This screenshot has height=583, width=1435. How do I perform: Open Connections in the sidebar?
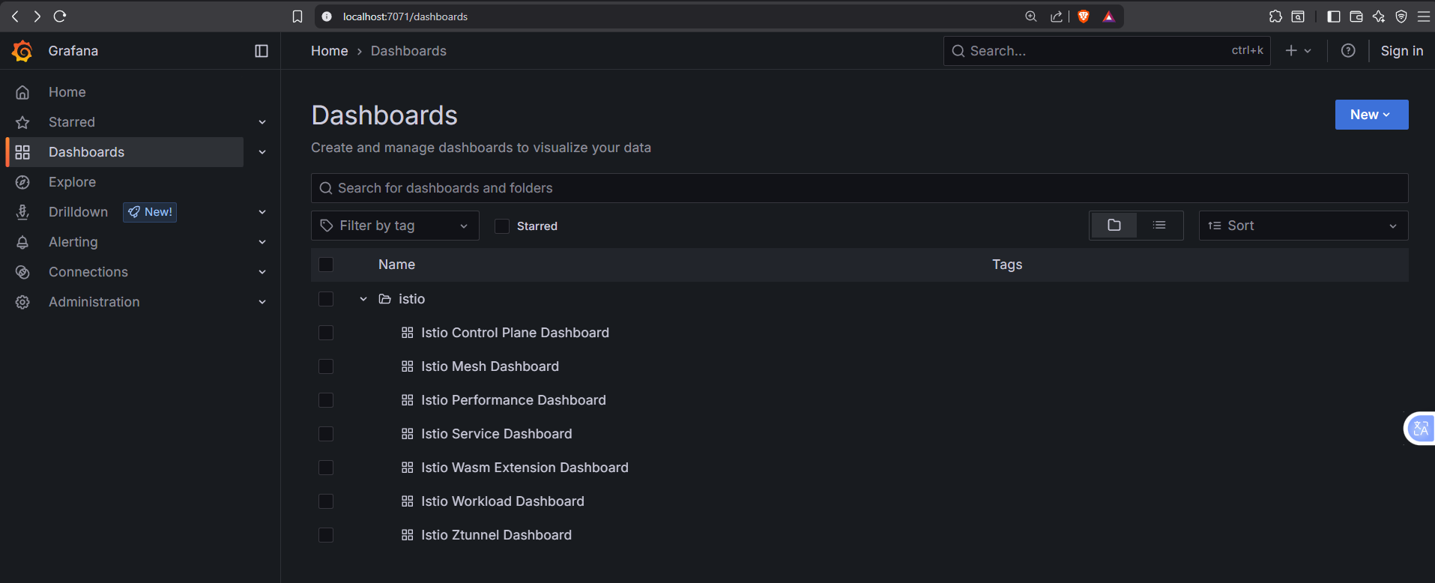(x=88, y=272)
